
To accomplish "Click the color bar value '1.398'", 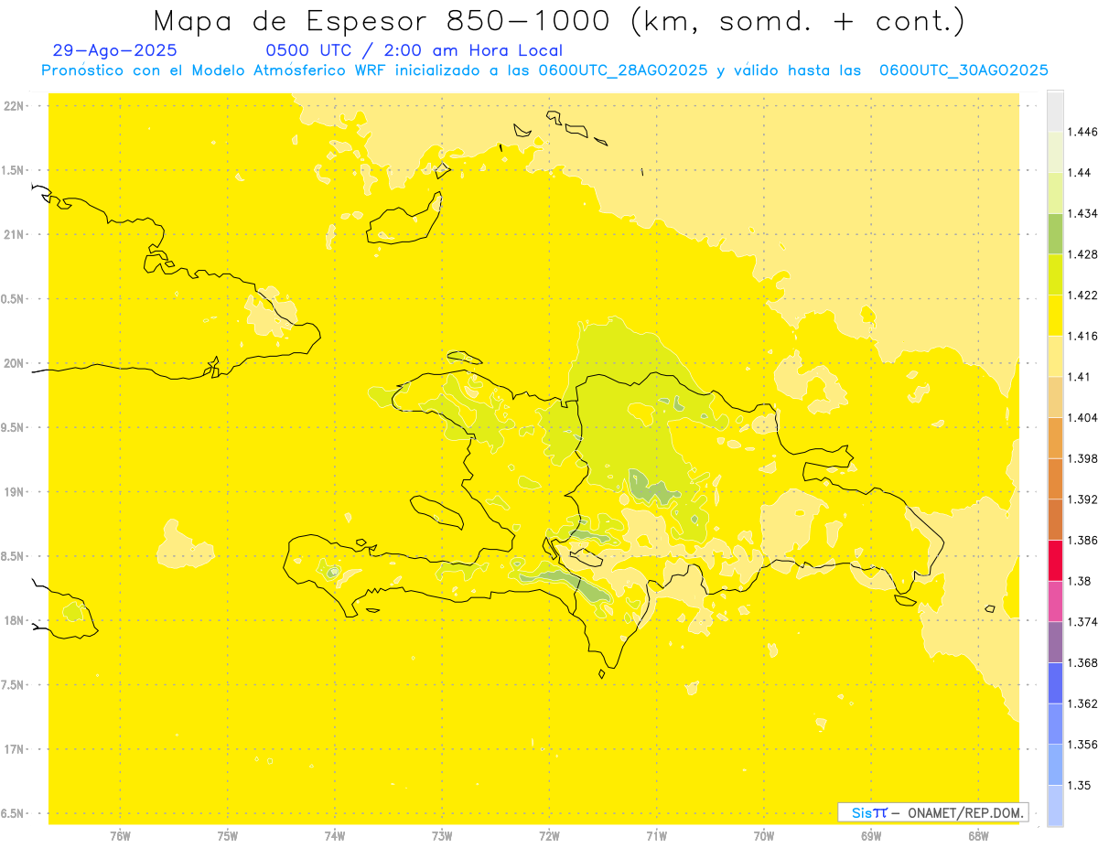I will click(1084, 458).
